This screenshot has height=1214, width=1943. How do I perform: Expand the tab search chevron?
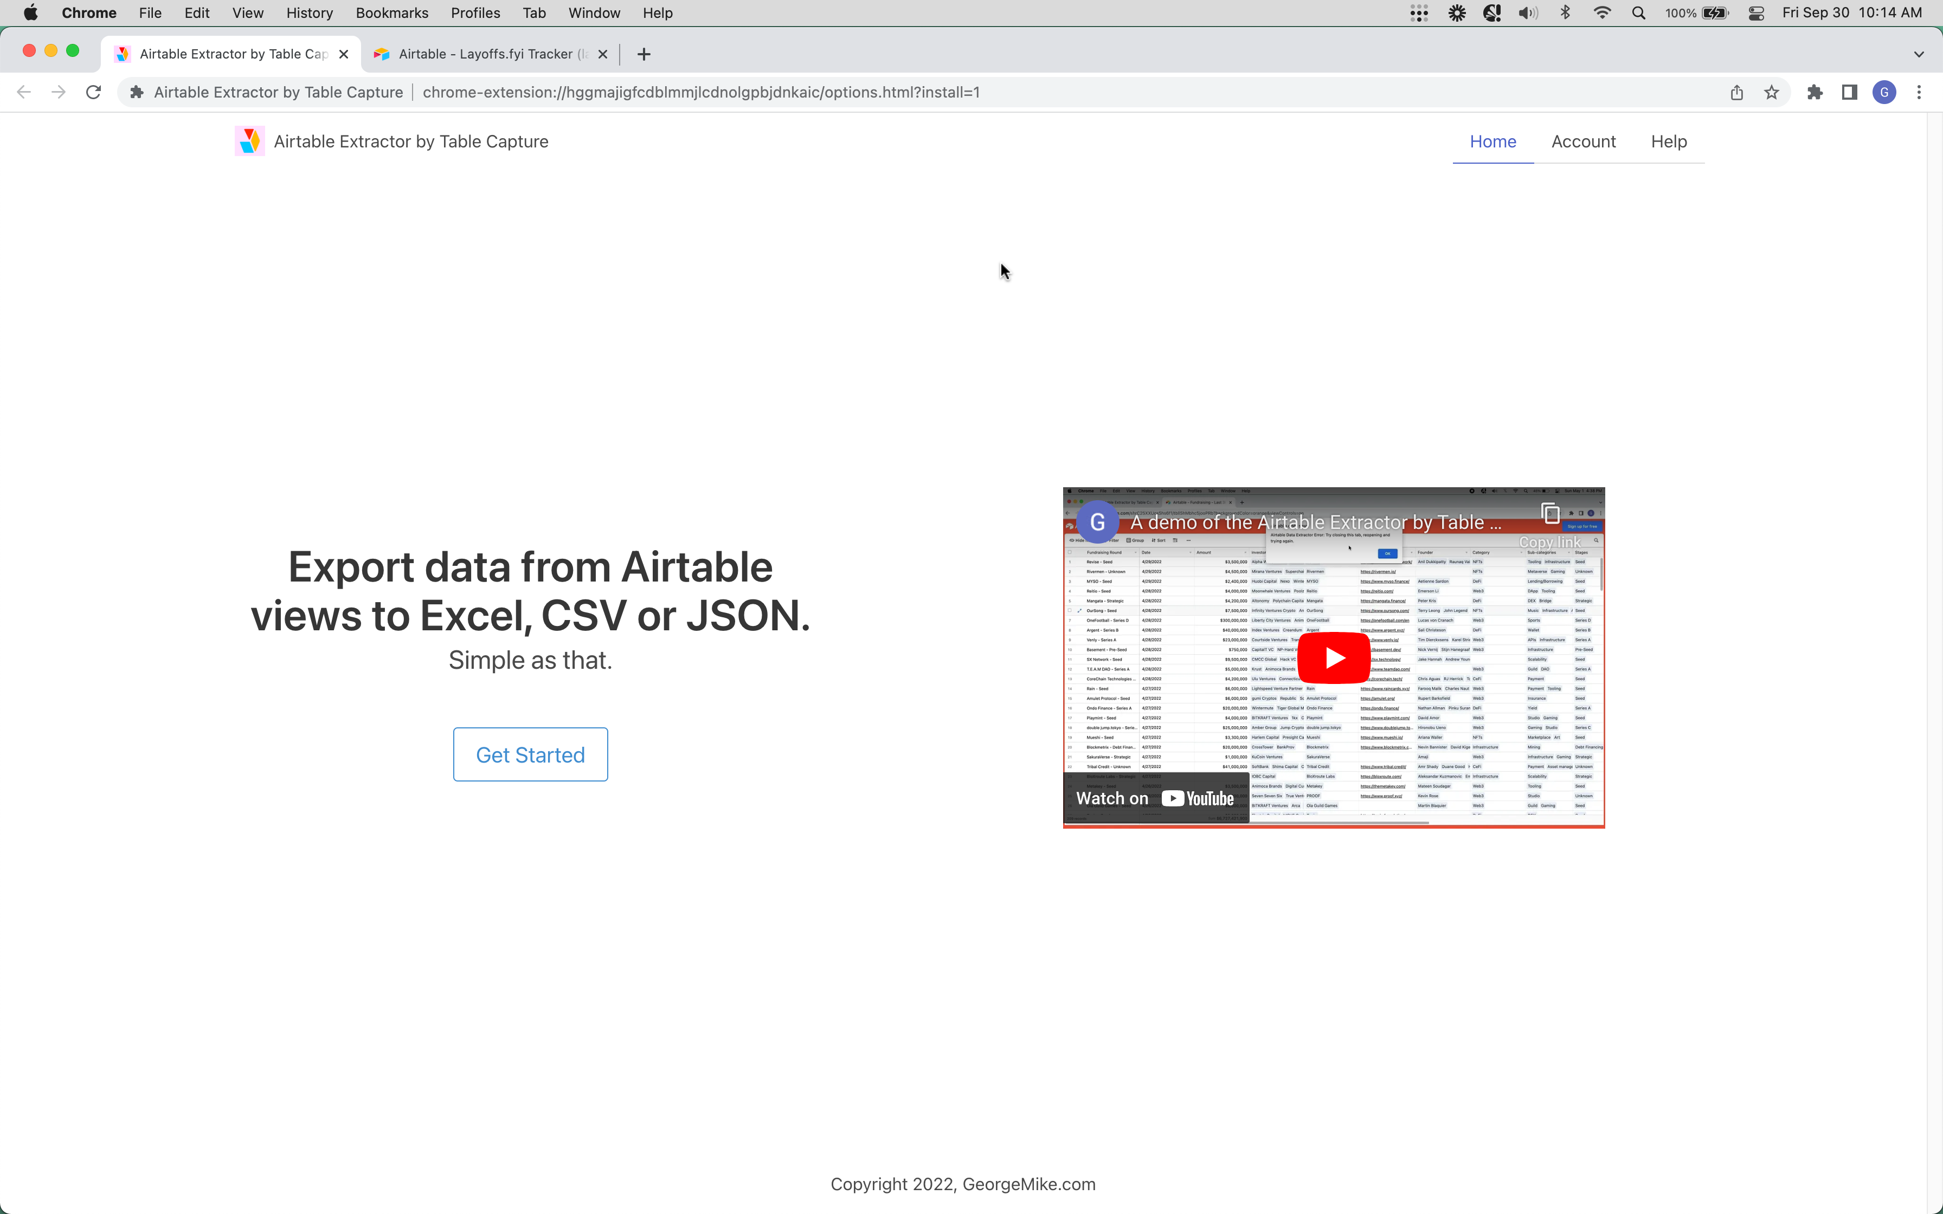pyautogui.click(x=1919, y=54)
